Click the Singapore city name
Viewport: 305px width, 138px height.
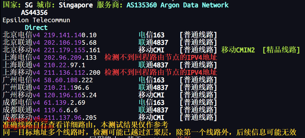click(76, 5)
